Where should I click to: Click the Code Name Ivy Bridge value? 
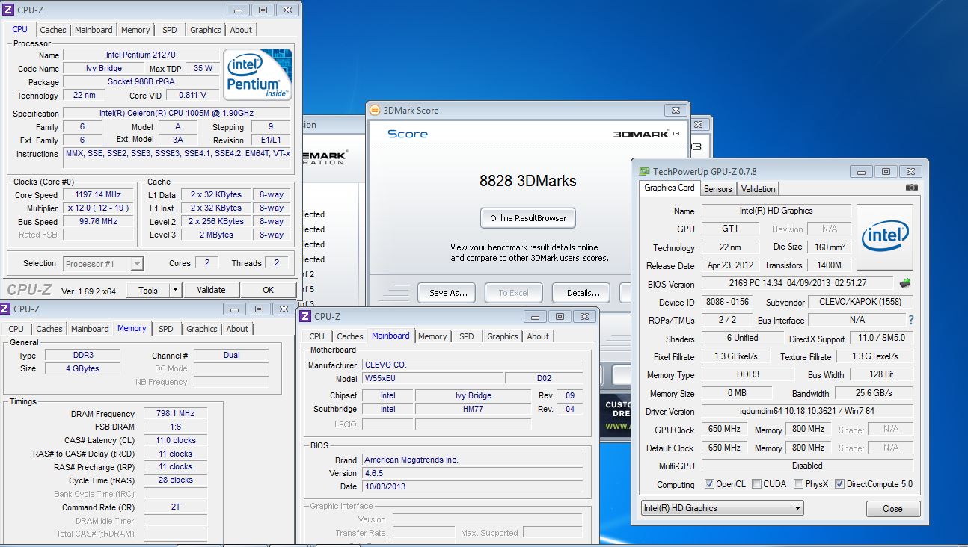tap(103, 68)
